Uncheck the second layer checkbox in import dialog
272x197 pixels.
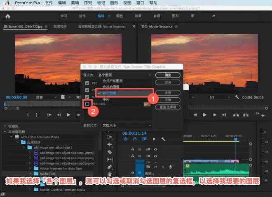tap(87, 90)
